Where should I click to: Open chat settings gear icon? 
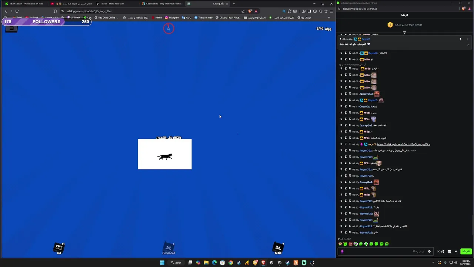(456, 251)
